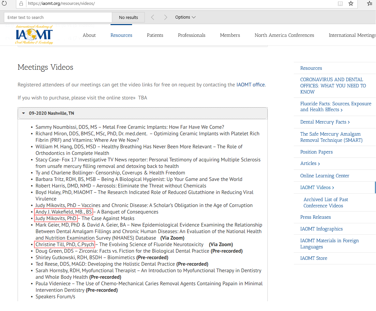
Task: Open North America Conferences menu
Action: click(284, 35)
